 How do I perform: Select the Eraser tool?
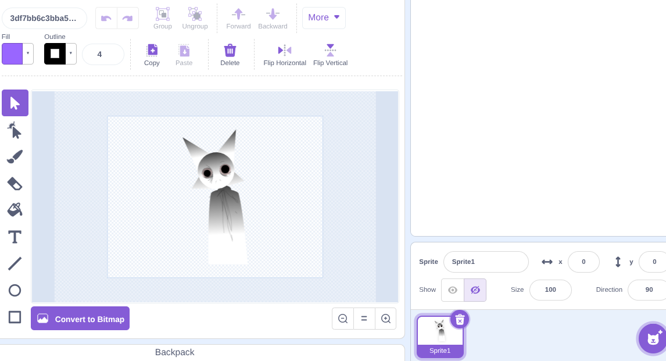15,184
